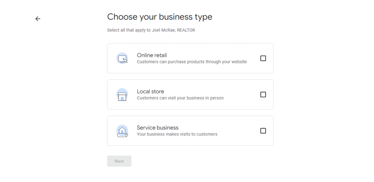Tick the Local store checkbox
The width and height of the screenshot is (374, 182).
263,94
